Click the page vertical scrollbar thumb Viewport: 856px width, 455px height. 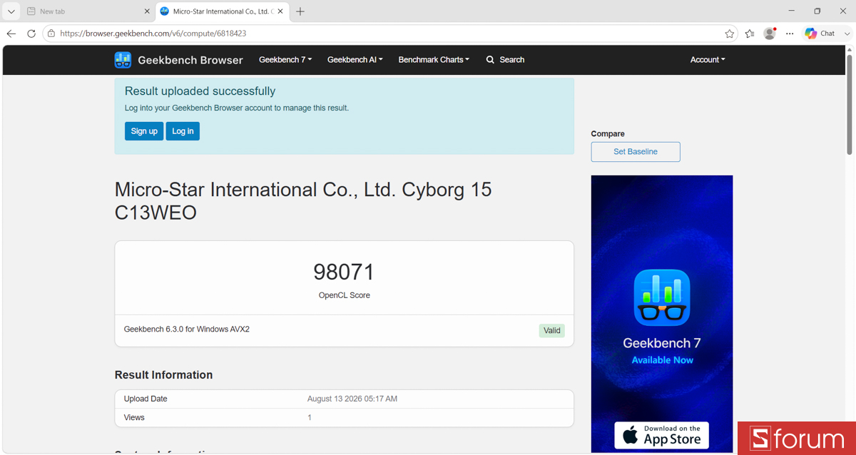coord(849,104)
